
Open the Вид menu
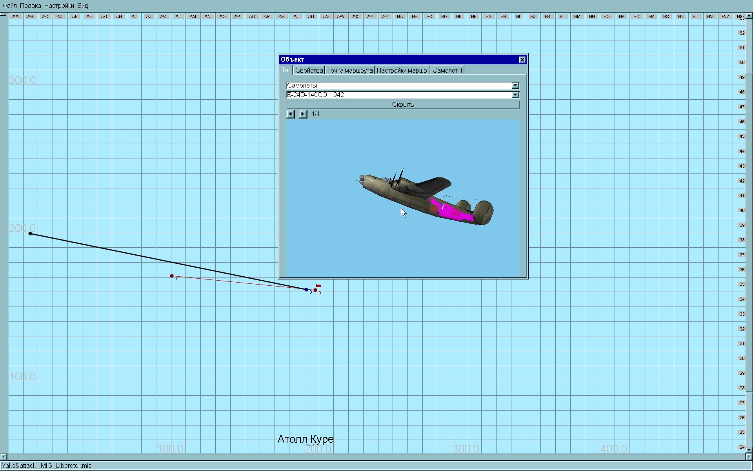coord(82,5)
